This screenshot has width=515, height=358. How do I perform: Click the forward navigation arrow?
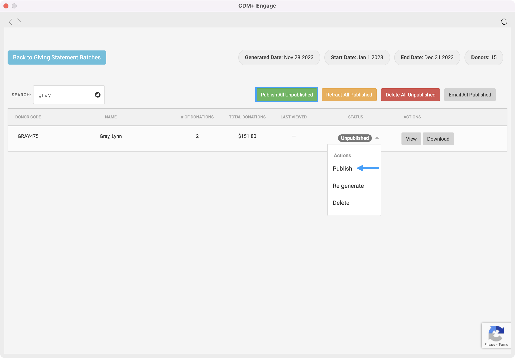[19, 22]
